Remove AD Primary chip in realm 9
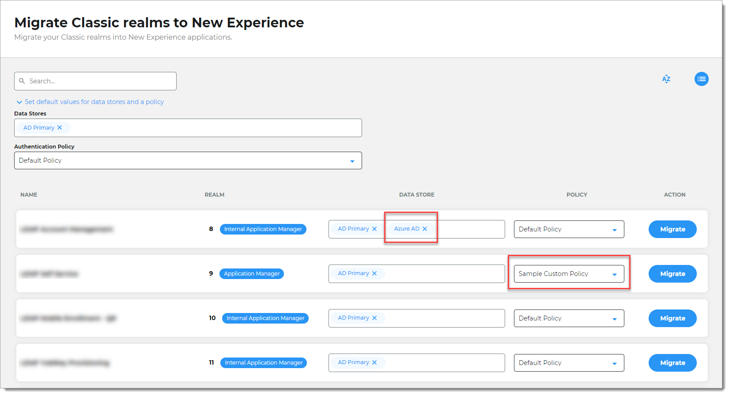Screen dimensions: 729x395 374,273
